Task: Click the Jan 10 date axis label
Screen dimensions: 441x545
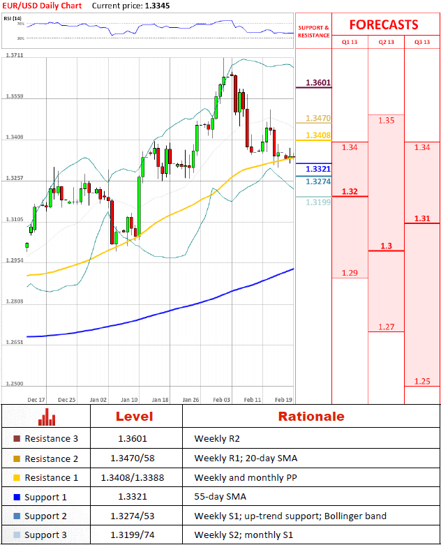Action: (129, 400)
